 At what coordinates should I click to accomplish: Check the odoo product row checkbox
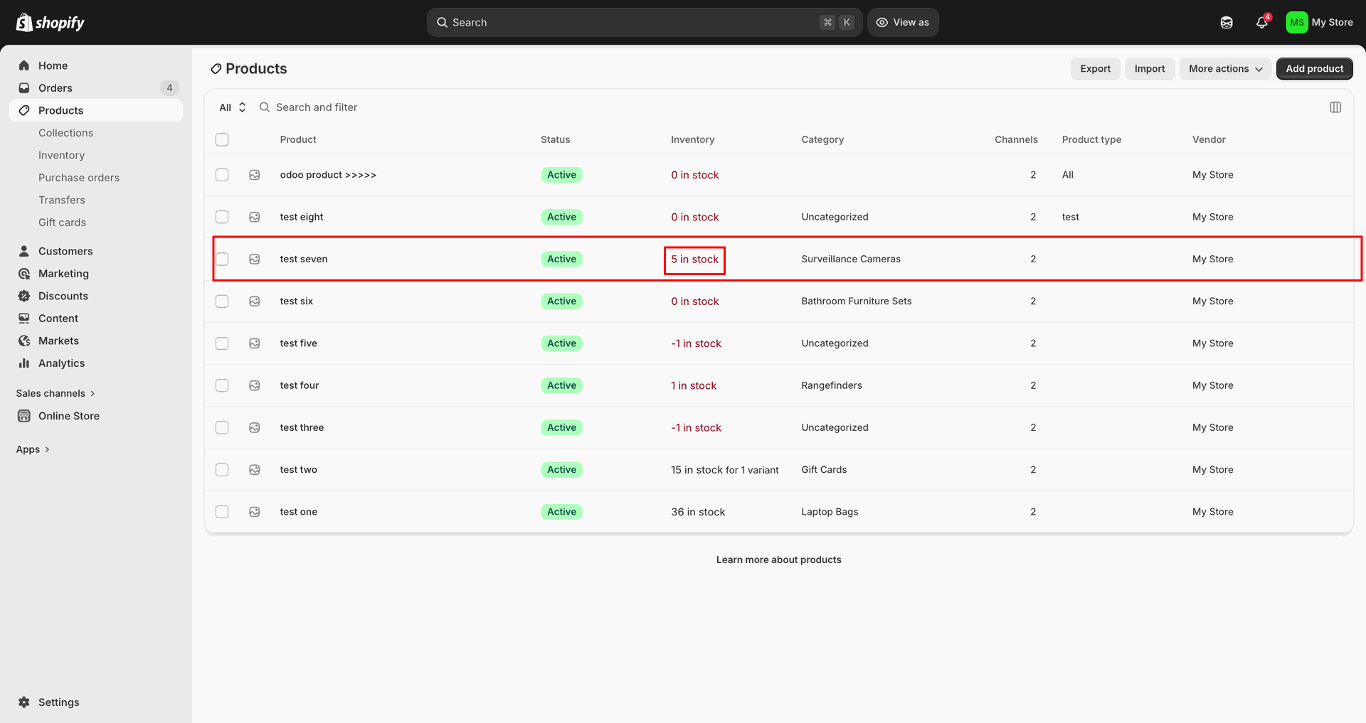(222, 175)
